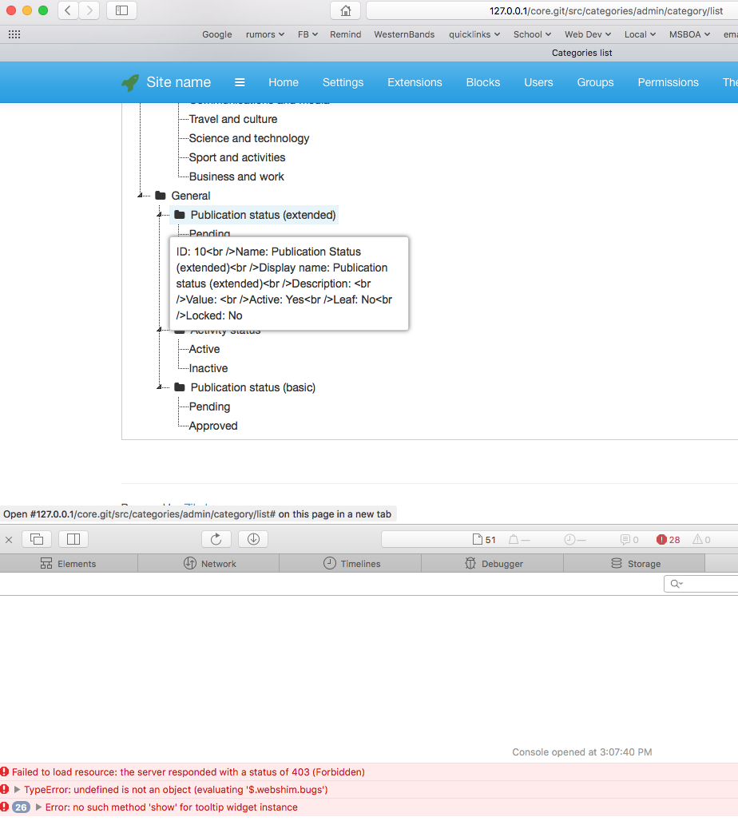
Task: Open the Home menu item
Action: (284, 82)
